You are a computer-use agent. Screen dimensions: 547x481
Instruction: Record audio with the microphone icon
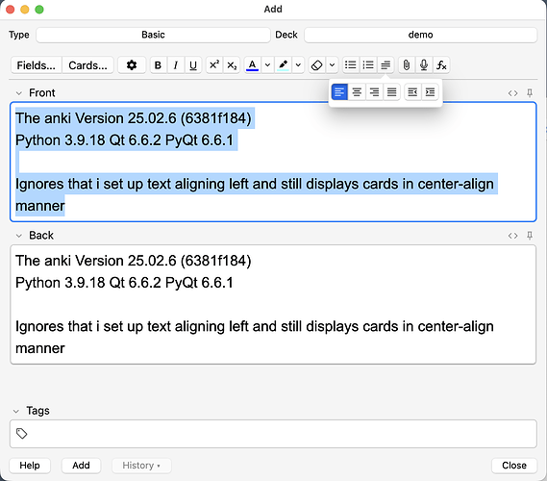(424, 65)
